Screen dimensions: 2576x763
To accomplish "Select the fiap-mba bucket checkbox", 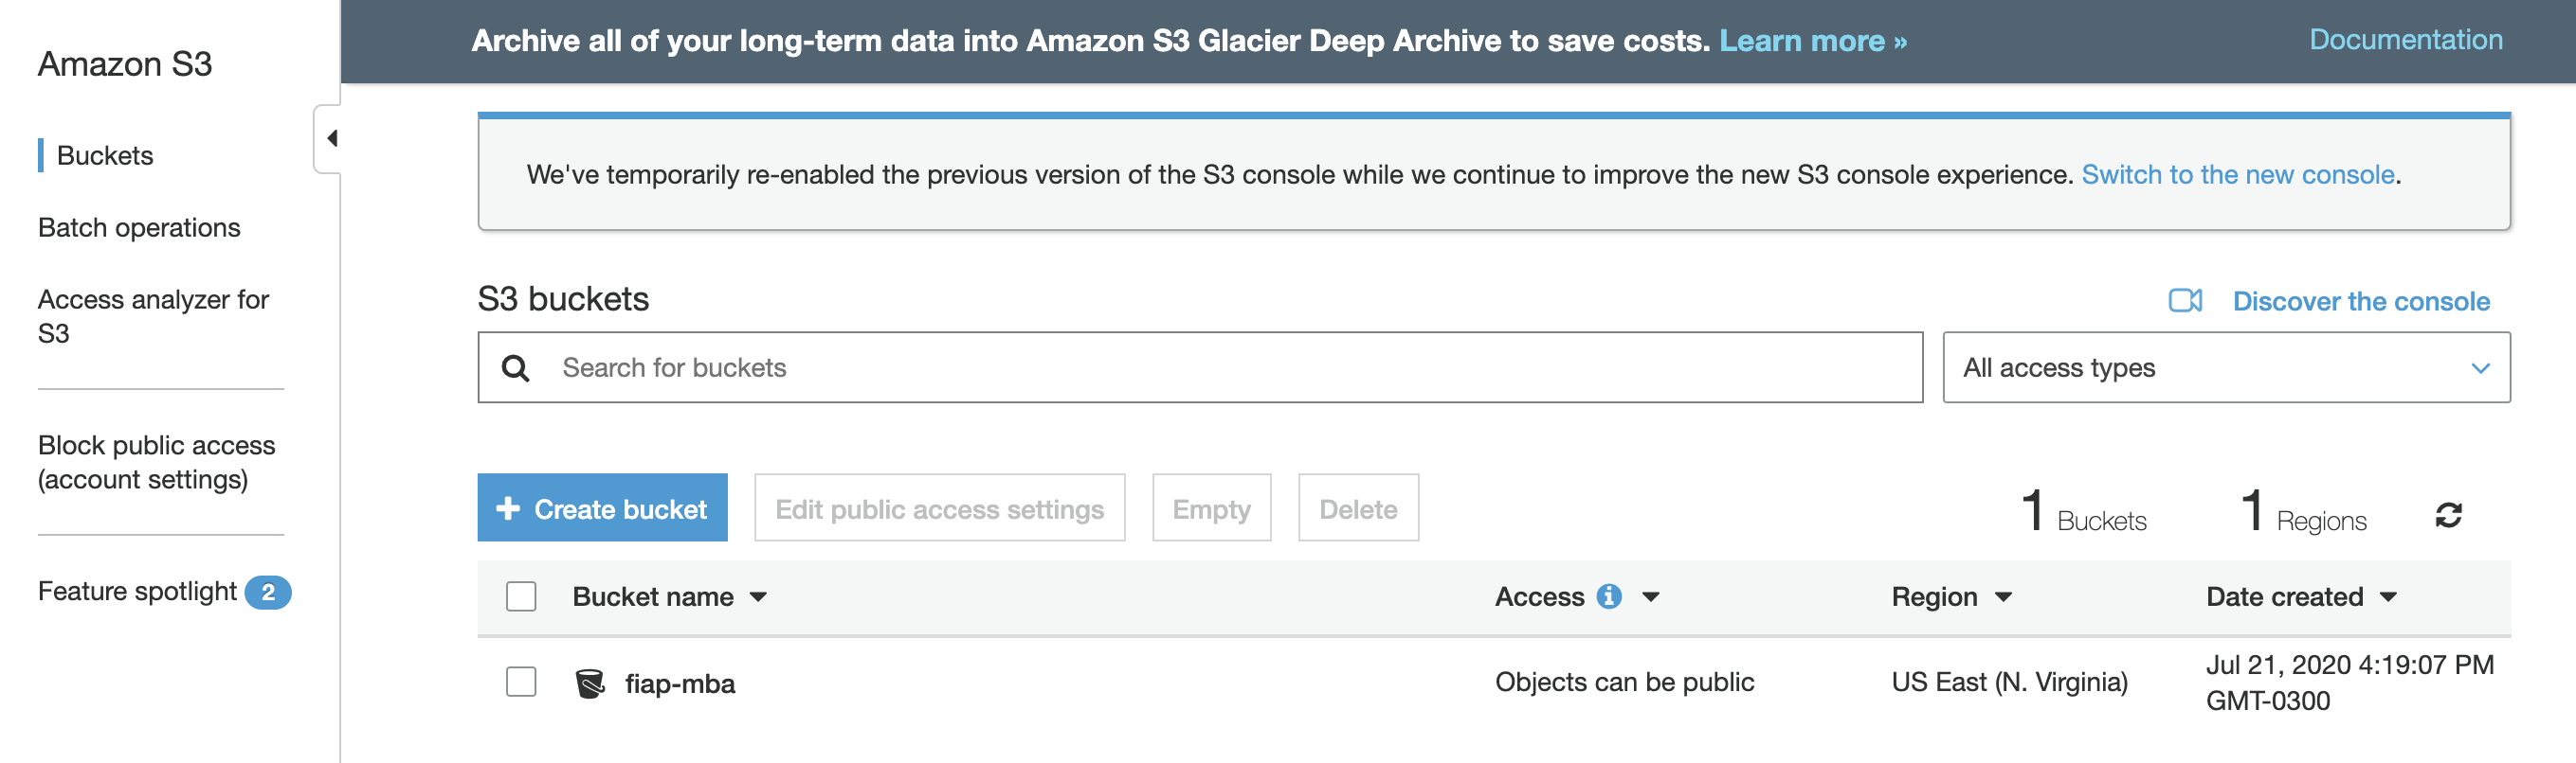I will [x=521, y=683].
